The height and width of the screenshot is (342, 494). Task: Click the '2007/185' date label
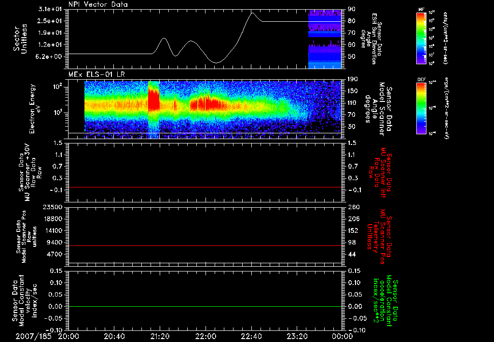point(33,336)
